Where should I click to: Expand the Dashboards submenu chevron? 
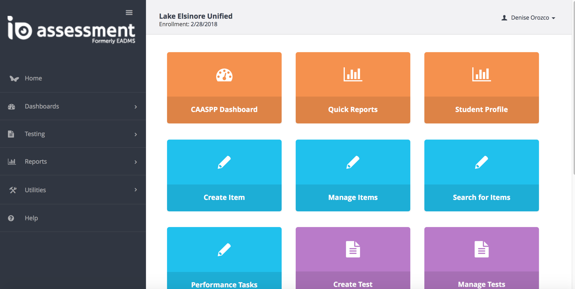click(x=136, y=107)
